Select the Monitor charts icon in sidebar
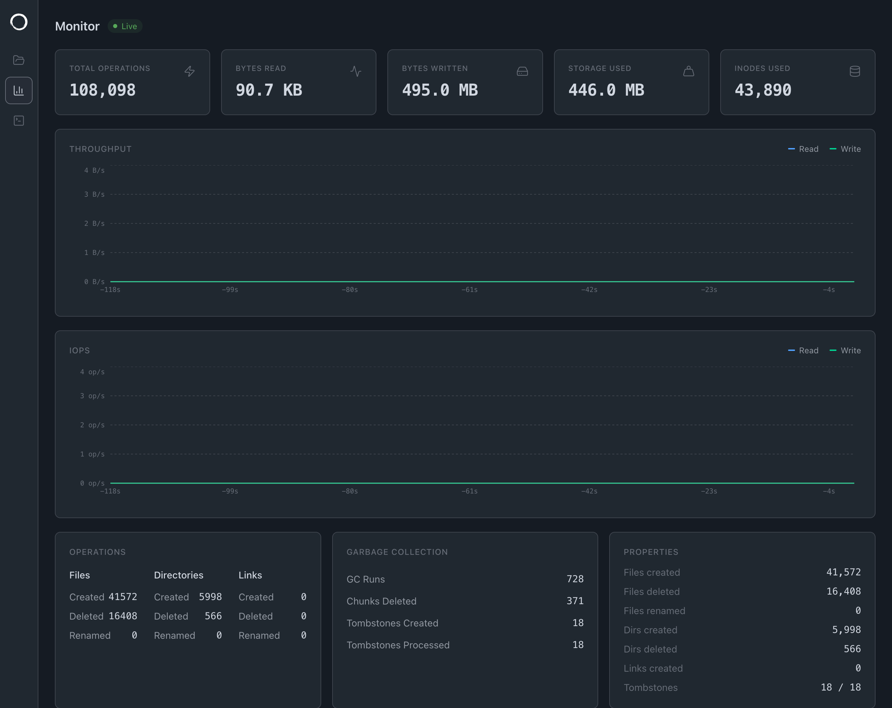892x708 pixels. click(19, 90)
